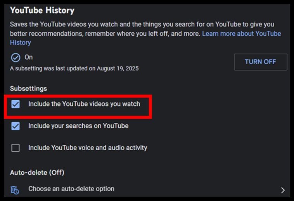Enable the YouTube voice and audio activity checkbox
Image resolution: width=294 pixels, height=201 pixels.
(x=16, y=148)
